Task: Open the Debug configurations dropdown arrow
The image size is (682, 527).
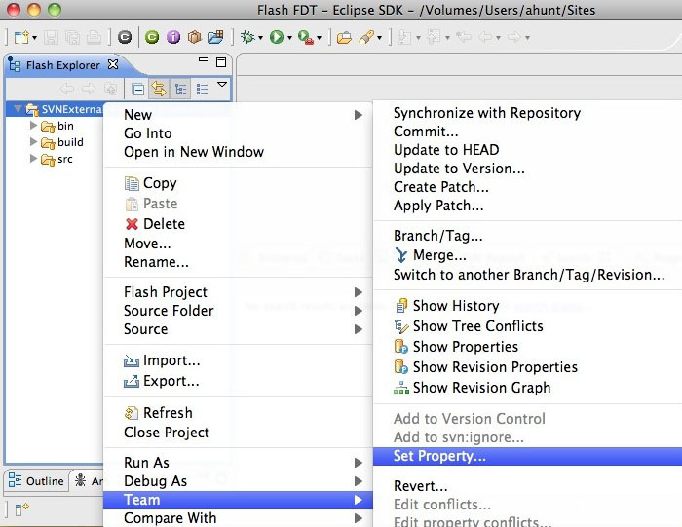Action: point(260,38)
